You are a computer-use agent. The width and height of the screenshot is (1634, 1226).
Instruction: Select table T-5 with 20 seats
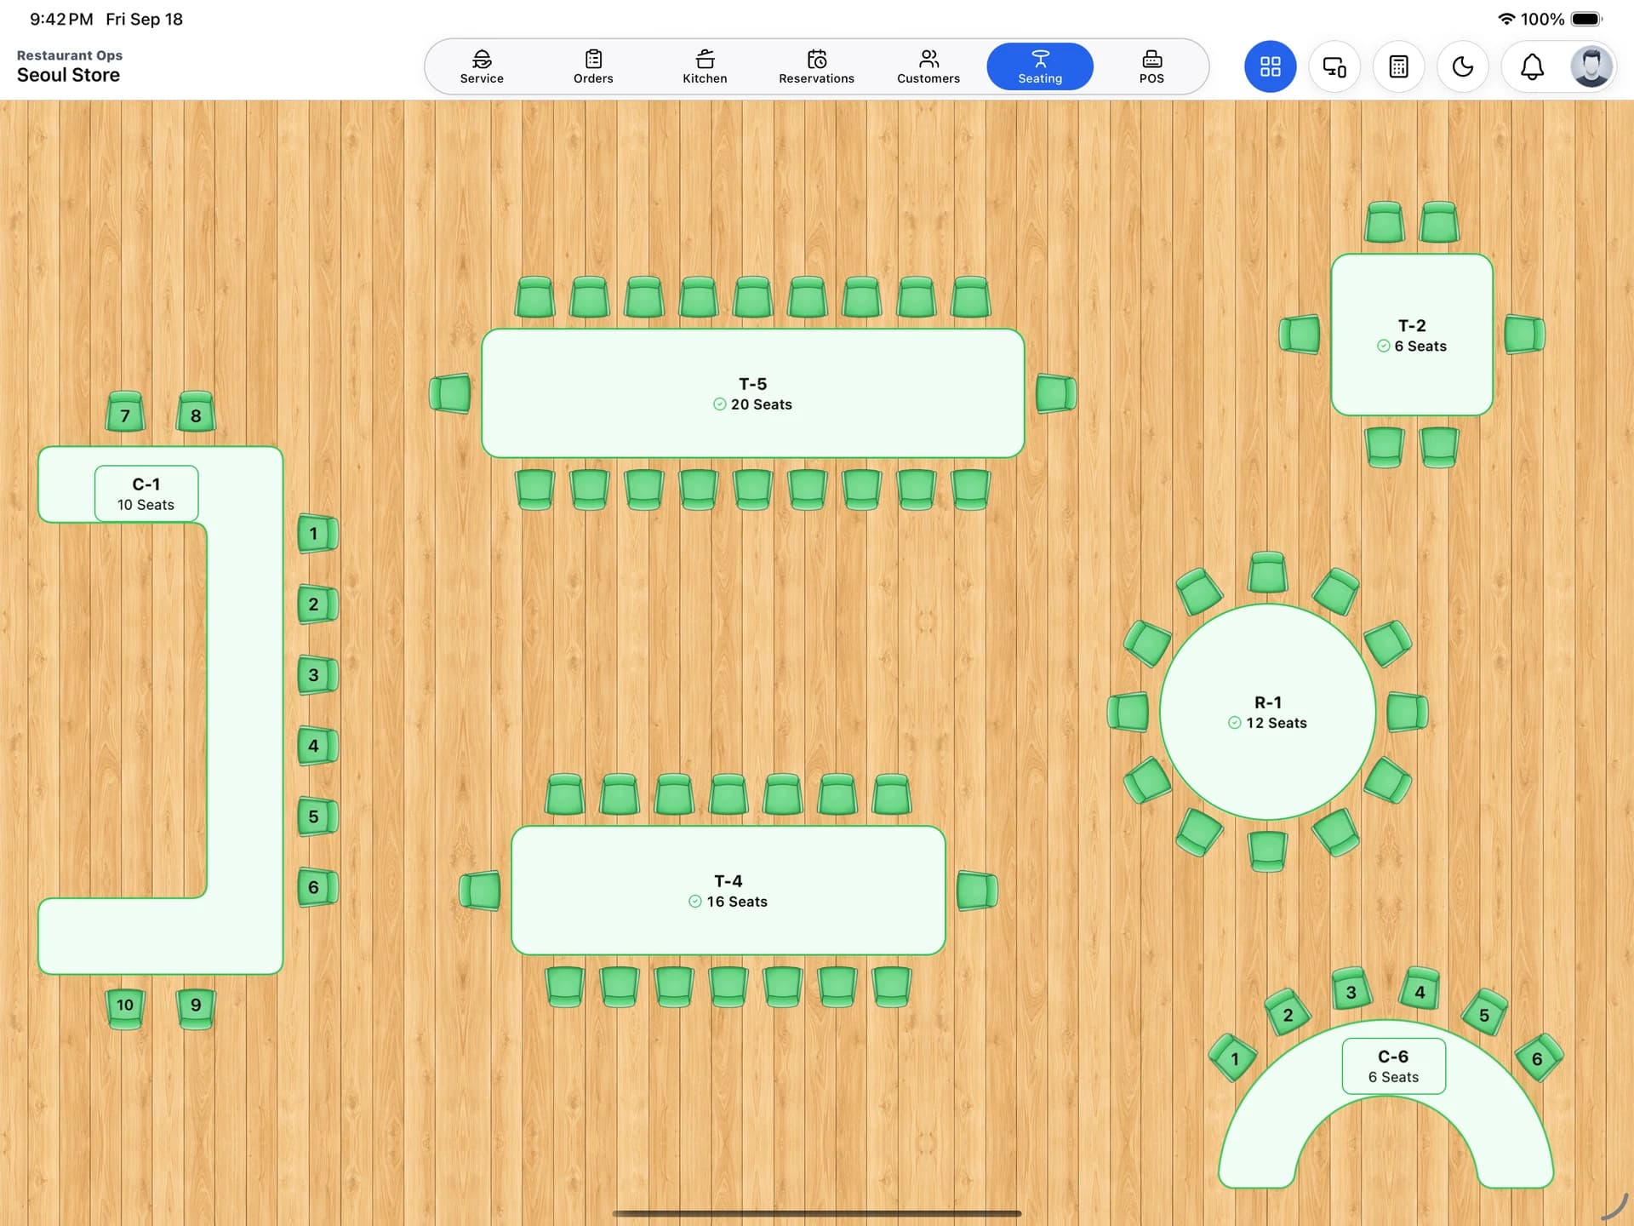tap(752, 393)
